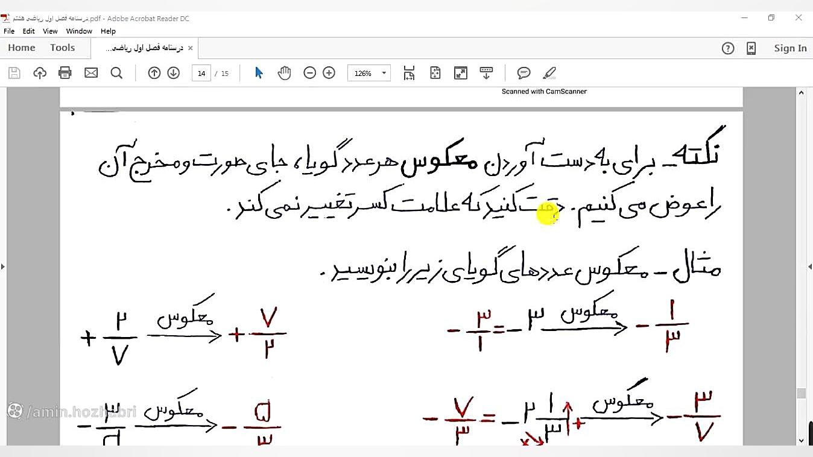Click the 'Scanned with CamScanner' text
Viewport: 813px width, 457px height.
pos(544,92)
